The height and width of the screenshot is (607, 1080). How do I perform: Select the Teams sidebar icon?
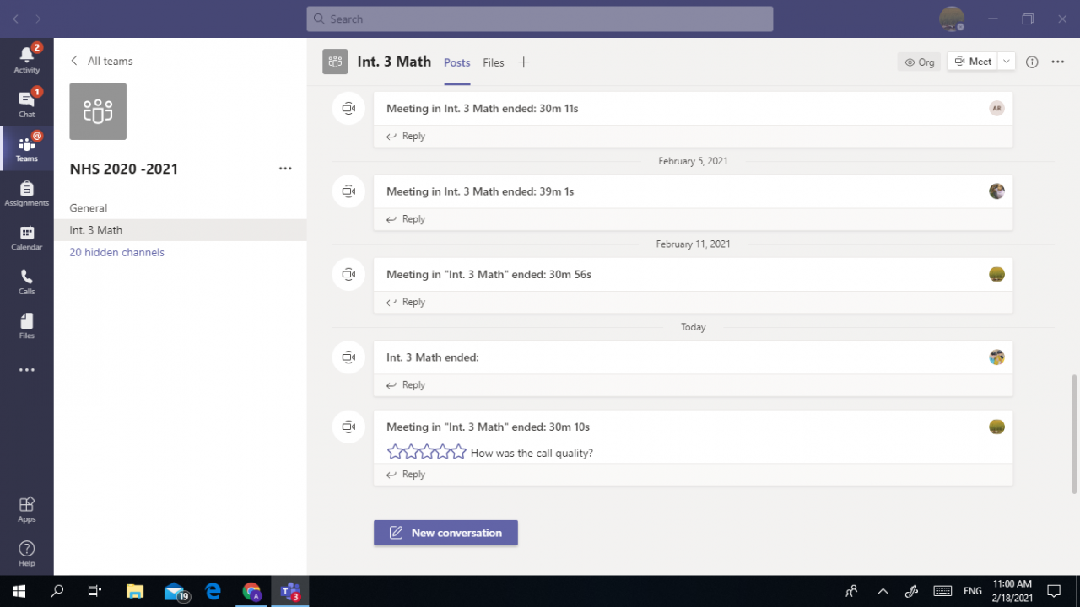27,148
